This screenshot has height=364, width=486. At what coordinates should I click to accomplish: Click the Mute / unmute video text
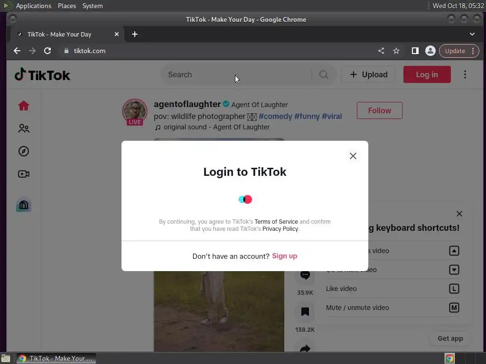[x=357, y=308]
